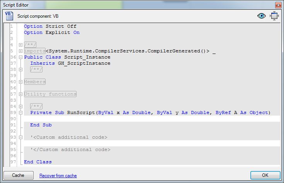284x183 pixels.
Task: Click 'ByRef A As Object' parameter
Action: [241, 112]
